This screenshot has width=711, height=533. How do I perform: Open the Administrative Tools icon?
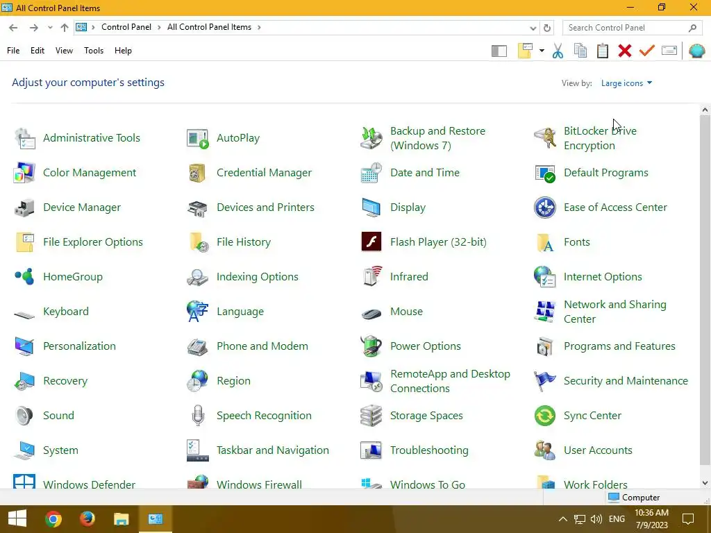[24, 138]
